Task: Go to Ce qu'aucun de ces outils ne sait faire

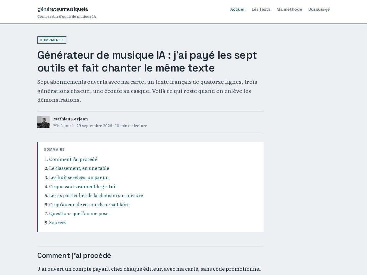Action: 89,205
